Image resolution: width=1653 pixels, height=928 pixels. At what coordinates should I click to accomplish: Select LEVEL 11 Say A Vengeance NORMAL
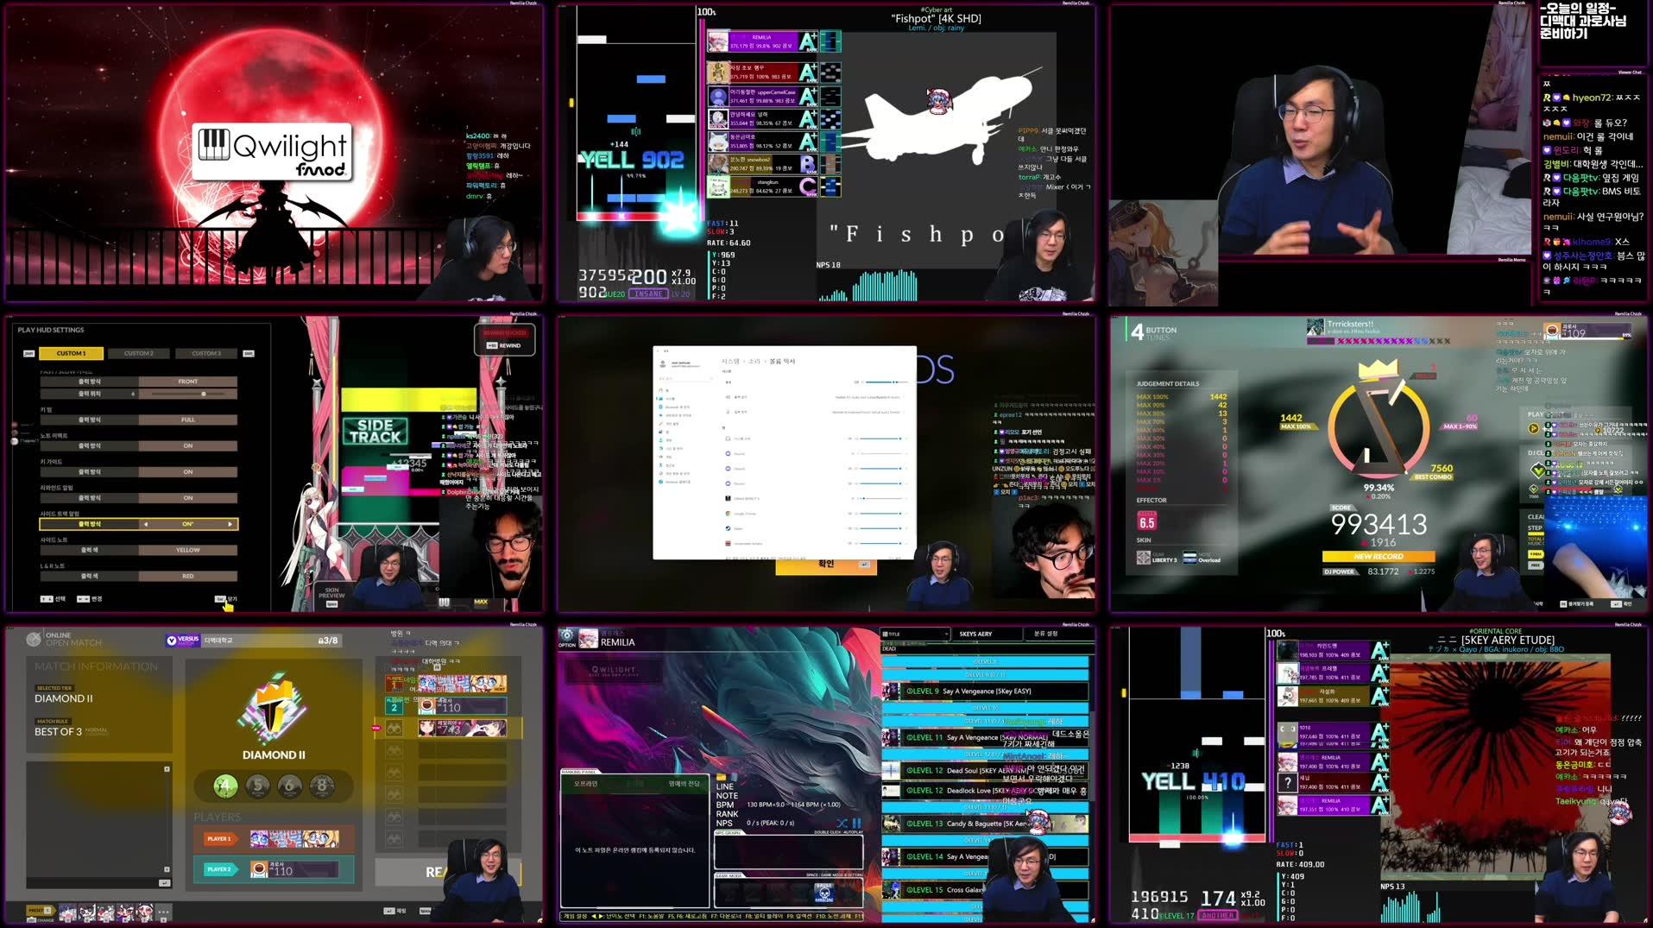click(x=985, y=737)
